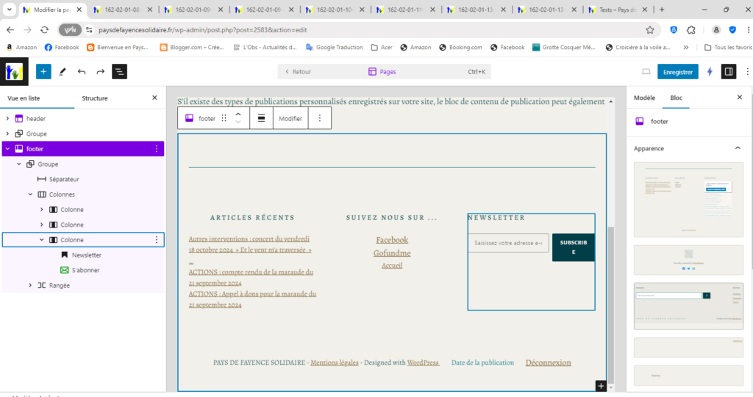Click the lightning bolt Jetpack icon

[x=709, y=72]
